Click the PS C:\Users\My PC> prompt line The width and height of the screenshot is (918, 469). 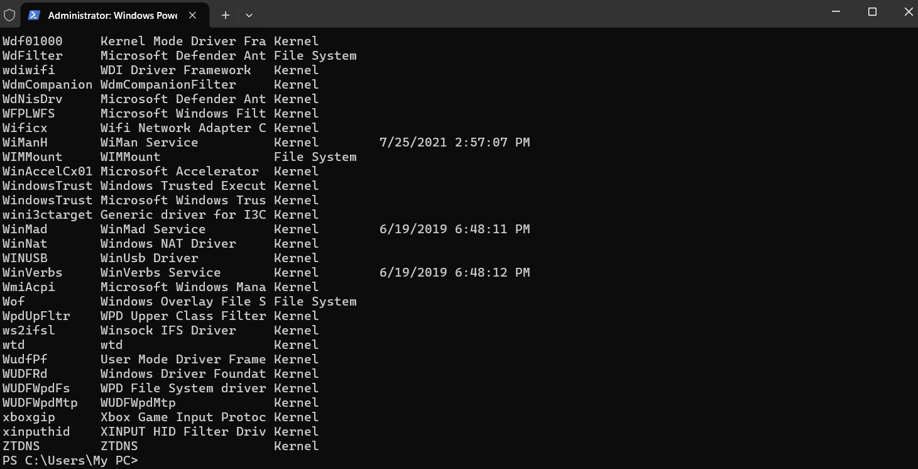click(70, 461)
